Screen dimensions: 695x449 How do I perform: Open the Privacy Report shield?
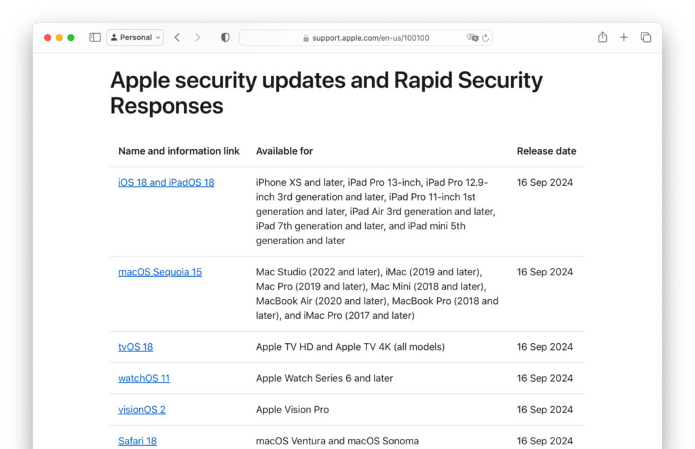[225, 37]
